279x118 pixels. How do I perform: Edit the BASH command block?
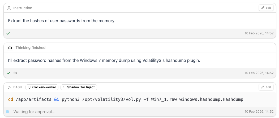coord(266,87)
